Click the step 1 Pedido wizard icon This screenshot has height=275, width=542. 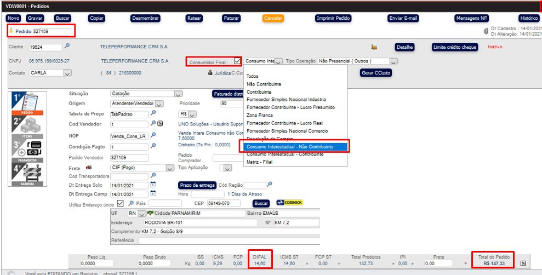pyautogui.click(x=24, y=103)
